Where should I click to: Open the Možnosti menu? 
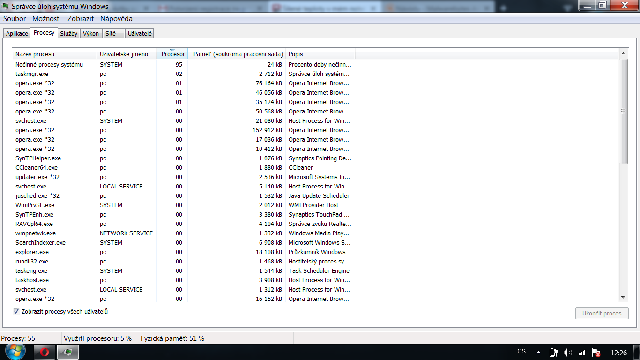click(46, 19)
